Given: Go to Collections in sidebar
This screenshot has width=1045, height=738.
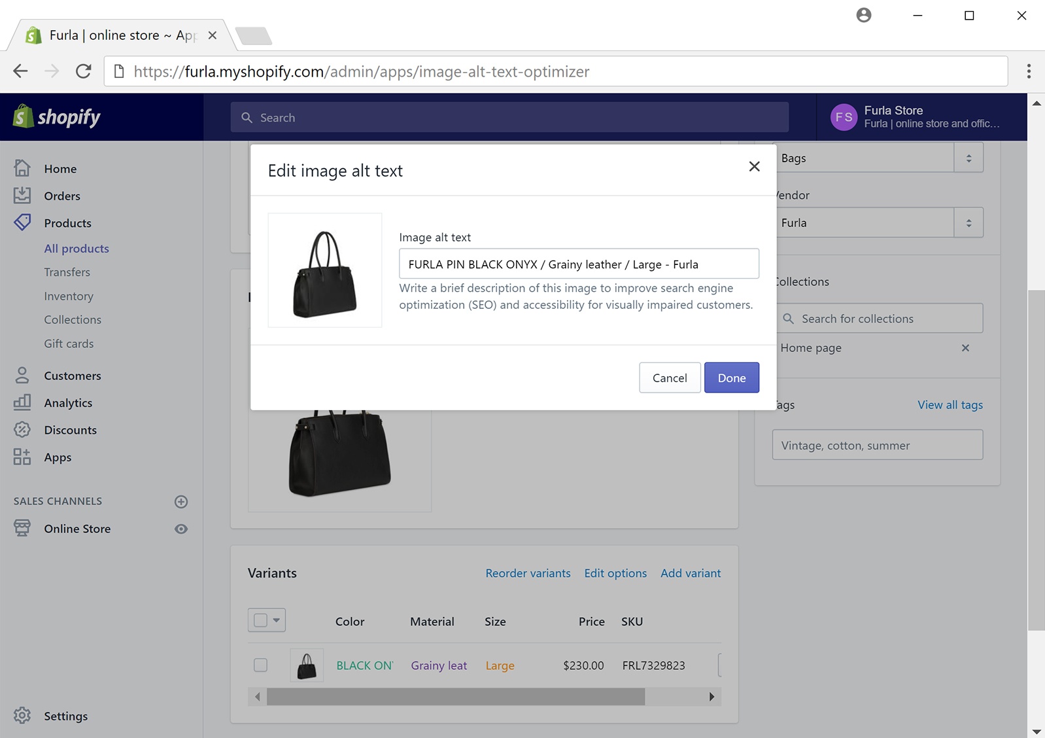Looking at the screenshot, I should pos(73,320).
